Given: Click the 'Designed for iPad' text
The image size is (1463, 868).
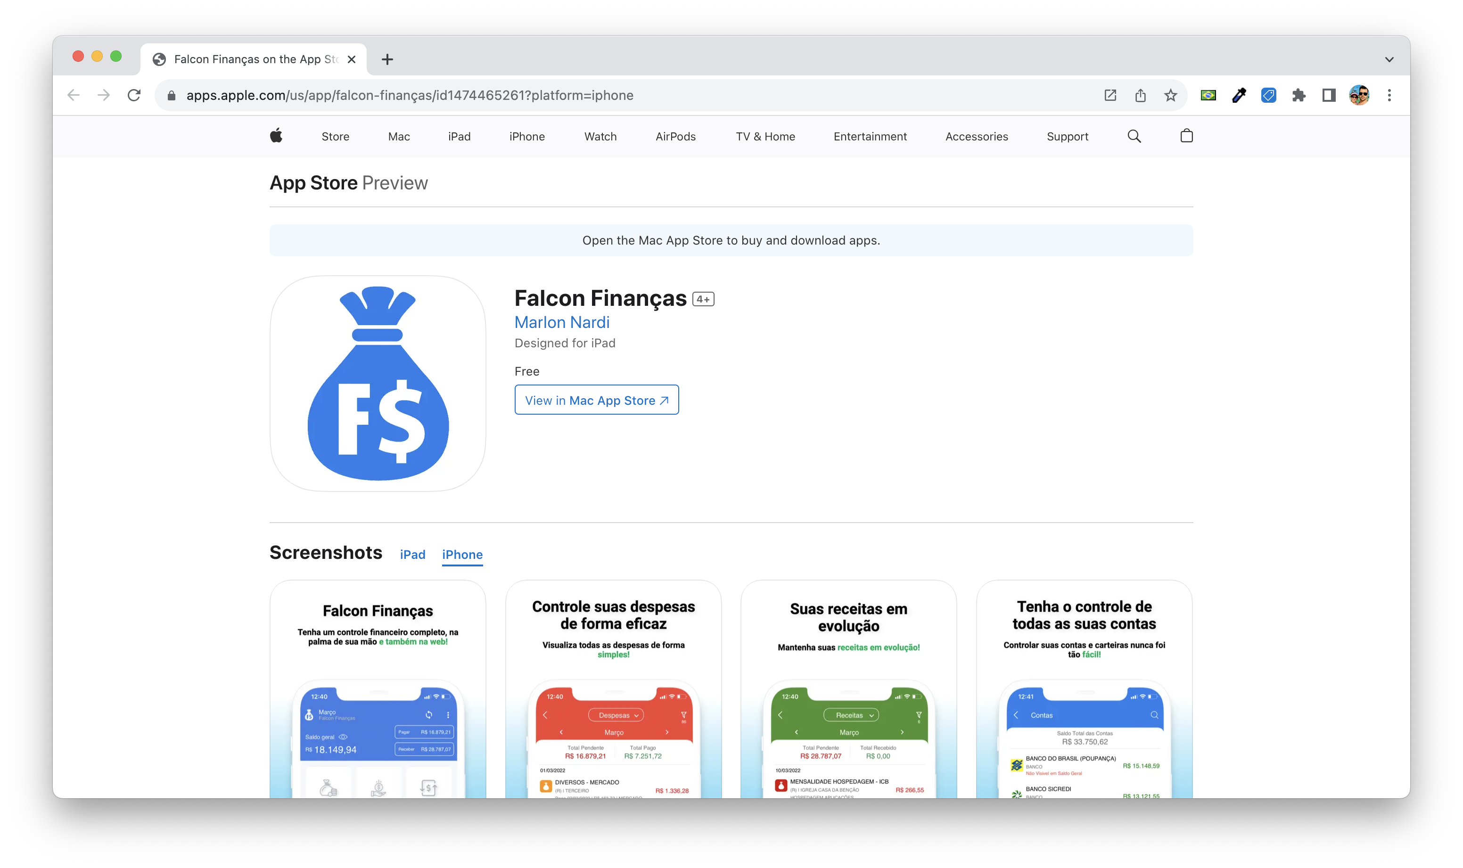Looking at the screenshot, I should [x=565, y=344].
